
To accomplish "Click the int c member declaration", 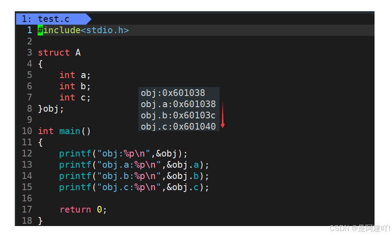I will [x=75, y=97].
